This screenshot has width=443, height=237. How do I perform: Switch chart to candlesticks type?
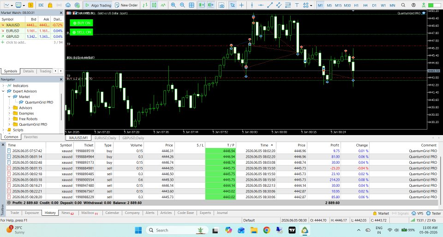pyautogui.click(x=154, y=5)
